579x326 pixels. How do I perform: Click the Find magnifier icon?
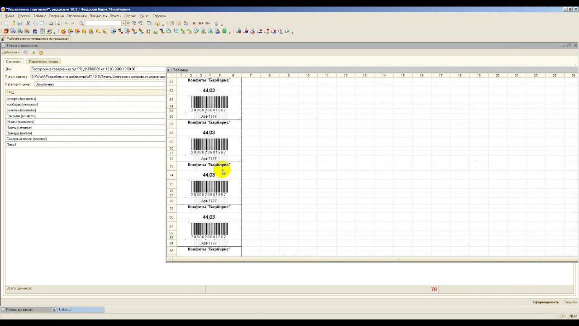(82, 24)
